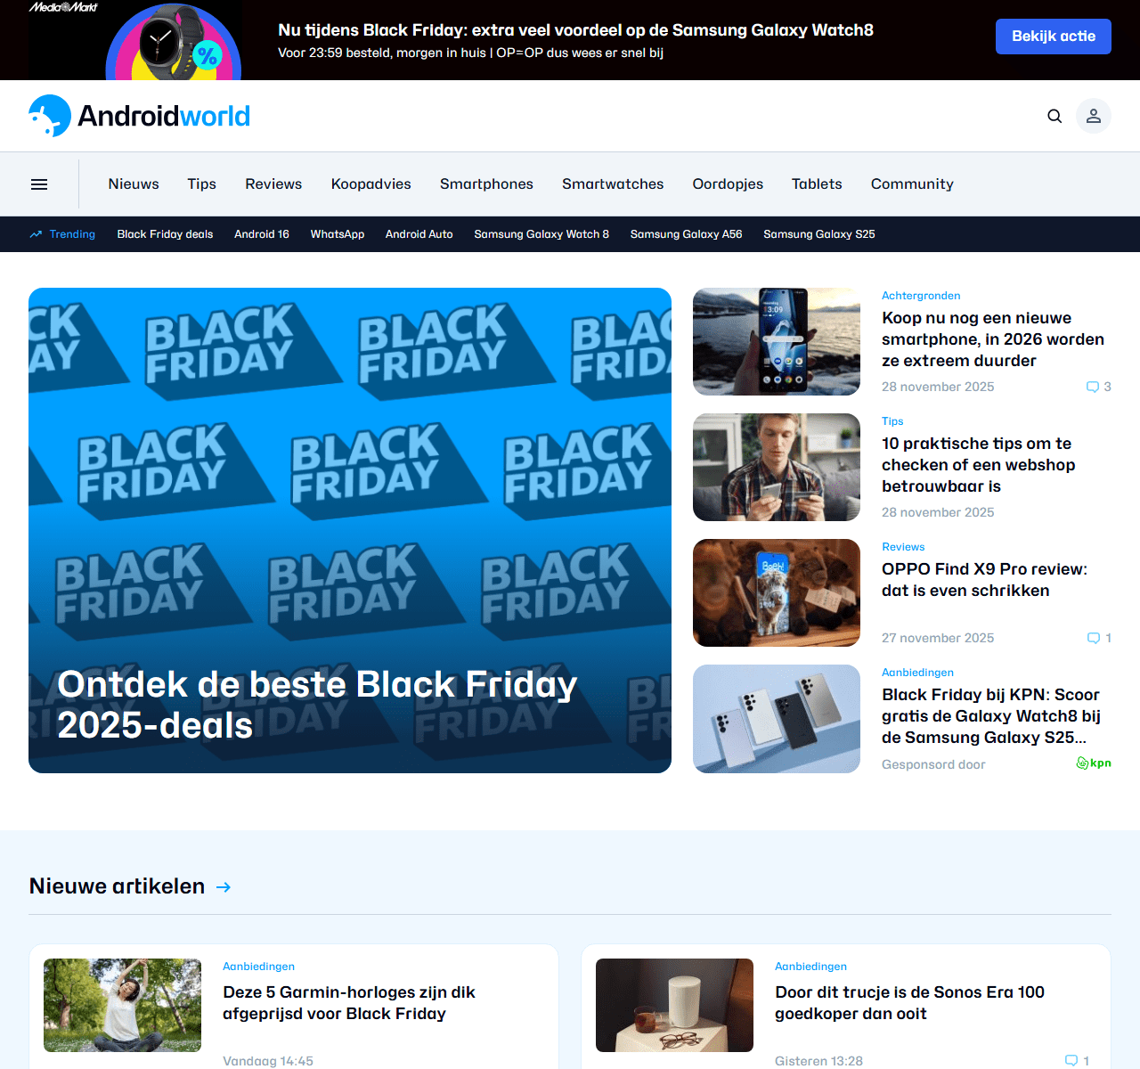Open the hamburger menu icon
1140x1069 pixels.
click(39, 184)
